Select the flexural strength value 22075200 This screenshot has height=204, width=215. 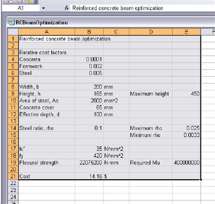[89, 163]
